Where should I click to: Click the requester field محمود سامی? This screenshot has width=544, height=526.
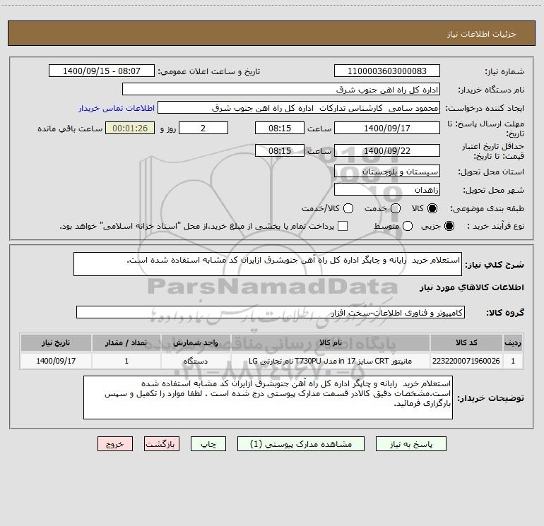pos(299,108)
